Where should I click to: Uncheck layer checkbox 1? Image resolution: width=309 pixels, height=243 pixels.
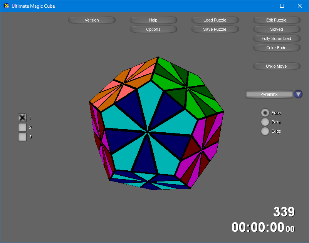point(22,118)
